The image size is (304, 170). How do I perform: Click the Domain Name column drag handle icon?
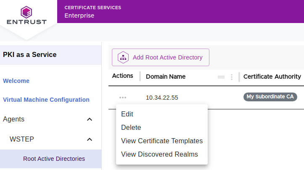[x=221, y=77]
